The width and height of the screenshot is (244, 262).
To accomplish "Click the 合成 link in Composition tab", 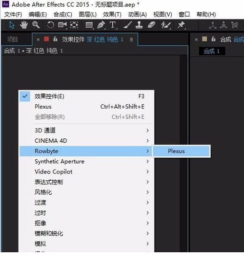I will [x=239, y=39].
